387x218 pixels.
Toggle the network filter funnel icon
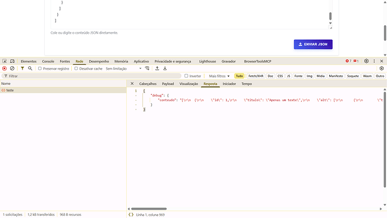click(22, 69)
